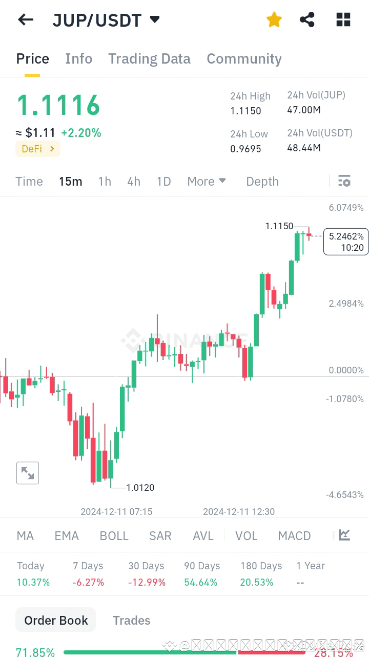
Task: Open the DeFi category link
Action: 37,149
